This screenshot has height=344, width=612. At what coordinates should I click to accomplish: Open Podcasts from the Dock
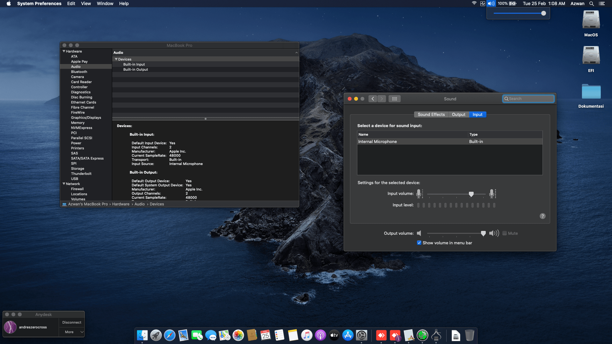point(320,335)
